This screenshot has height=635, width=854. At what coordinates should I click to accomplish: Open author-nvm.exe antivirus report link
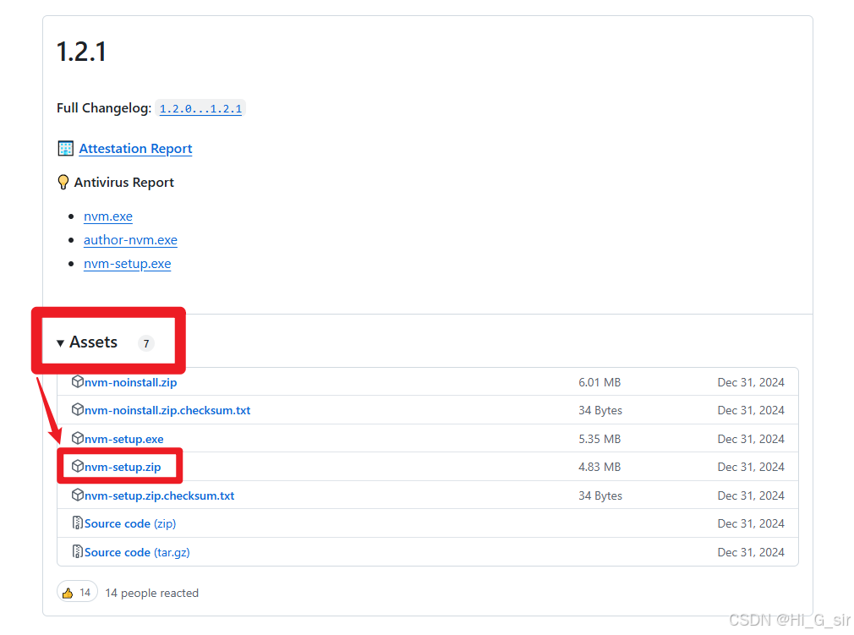pyautogui.click(x=130, y=240)
